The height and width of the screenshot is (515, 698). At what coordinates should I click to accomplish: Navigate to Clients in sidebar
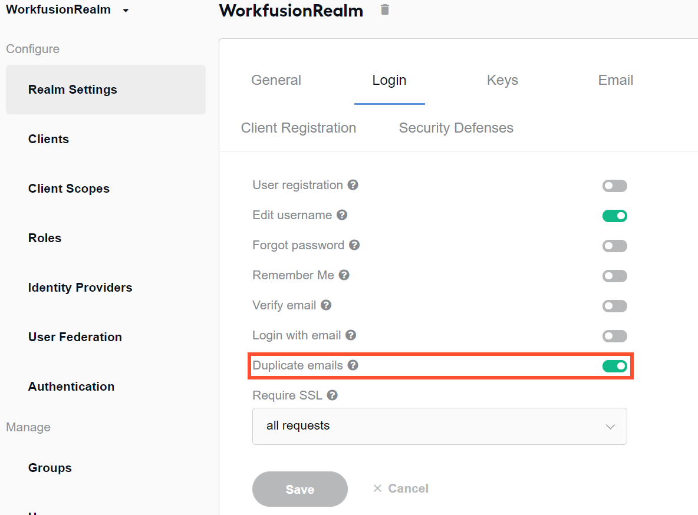coord(48,139)
